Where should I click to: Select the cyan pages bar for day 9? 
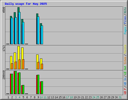[38, 30]
